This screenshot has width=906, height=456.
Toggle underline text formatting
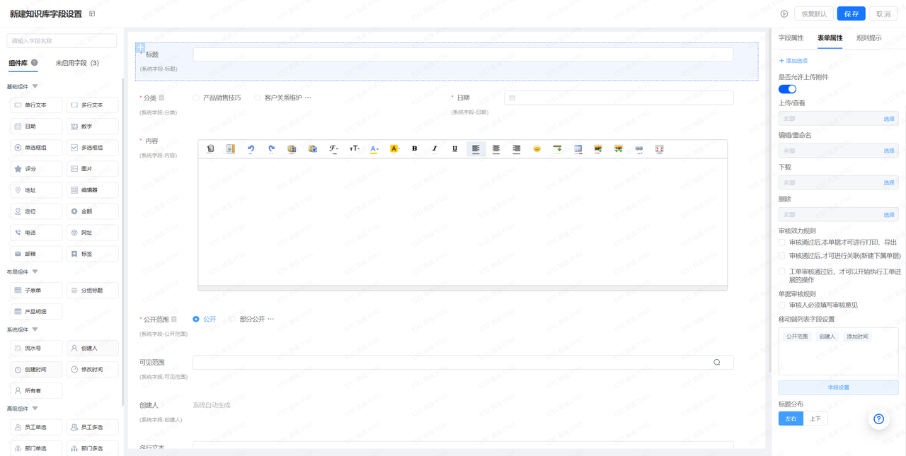[x=455, y=148]
